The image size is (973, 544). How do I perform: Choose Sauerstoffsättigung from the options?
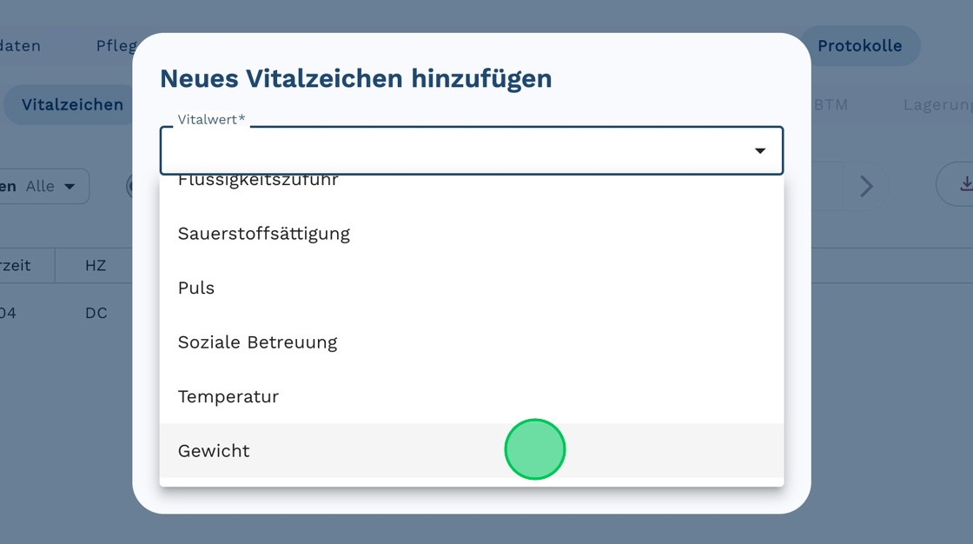[263, 234]
